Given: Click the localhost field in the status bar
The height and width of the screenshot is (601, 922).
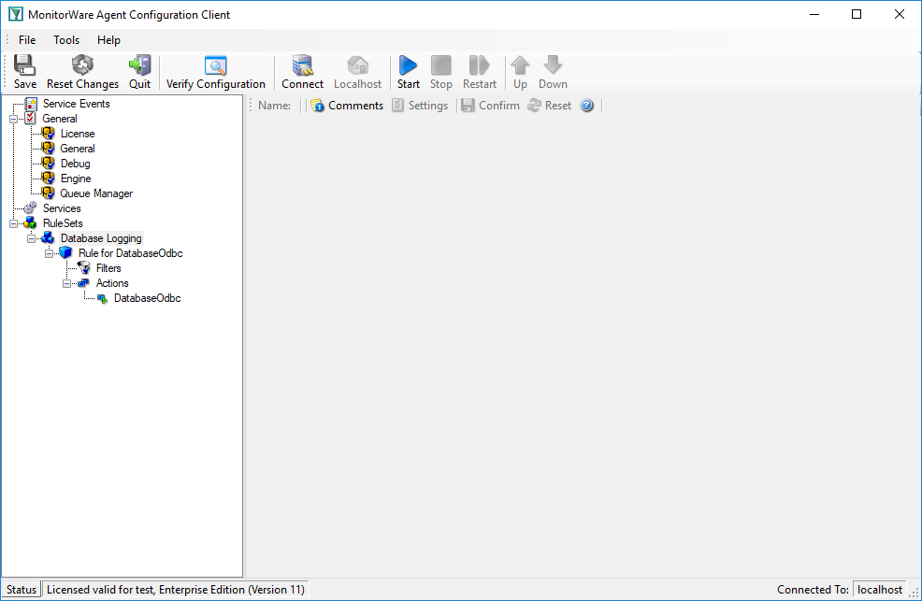Looking at the screenshot, I should click(x=880, y=589).
